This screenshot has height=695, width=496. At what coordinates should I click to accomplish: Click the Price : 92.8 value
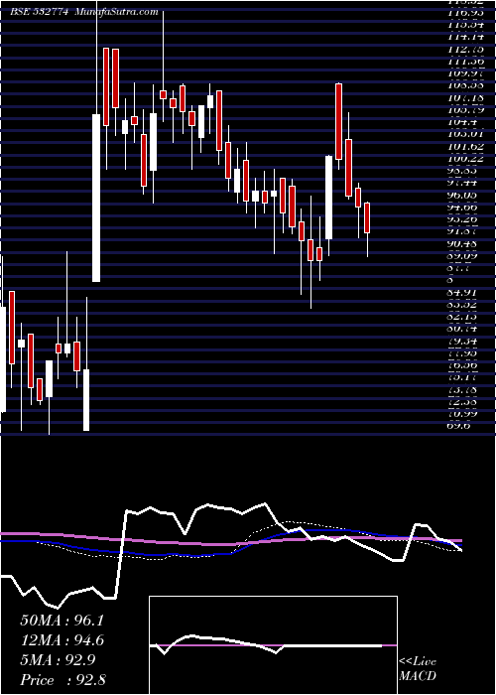click(62, 680)
